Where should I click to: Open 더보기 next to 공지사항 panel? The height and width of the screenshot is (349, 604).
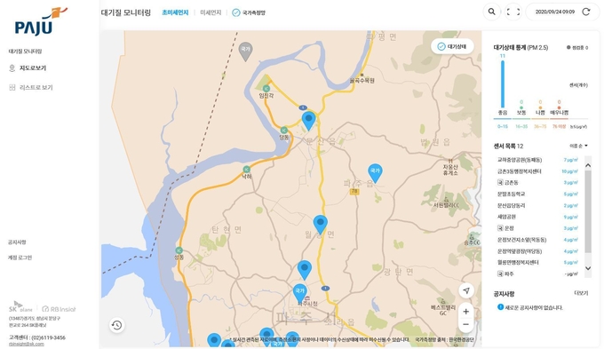(581, 293)
